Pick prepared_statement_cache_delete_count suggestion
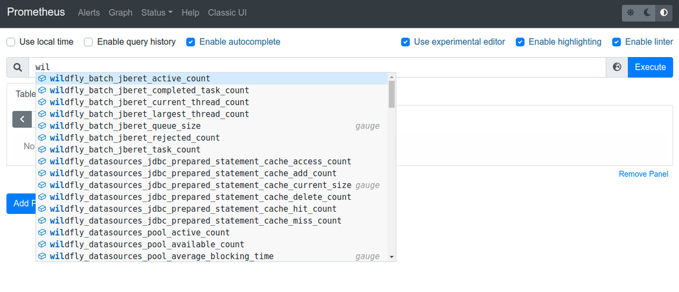This screenshot has width=679, height=292. pos(212,197)
